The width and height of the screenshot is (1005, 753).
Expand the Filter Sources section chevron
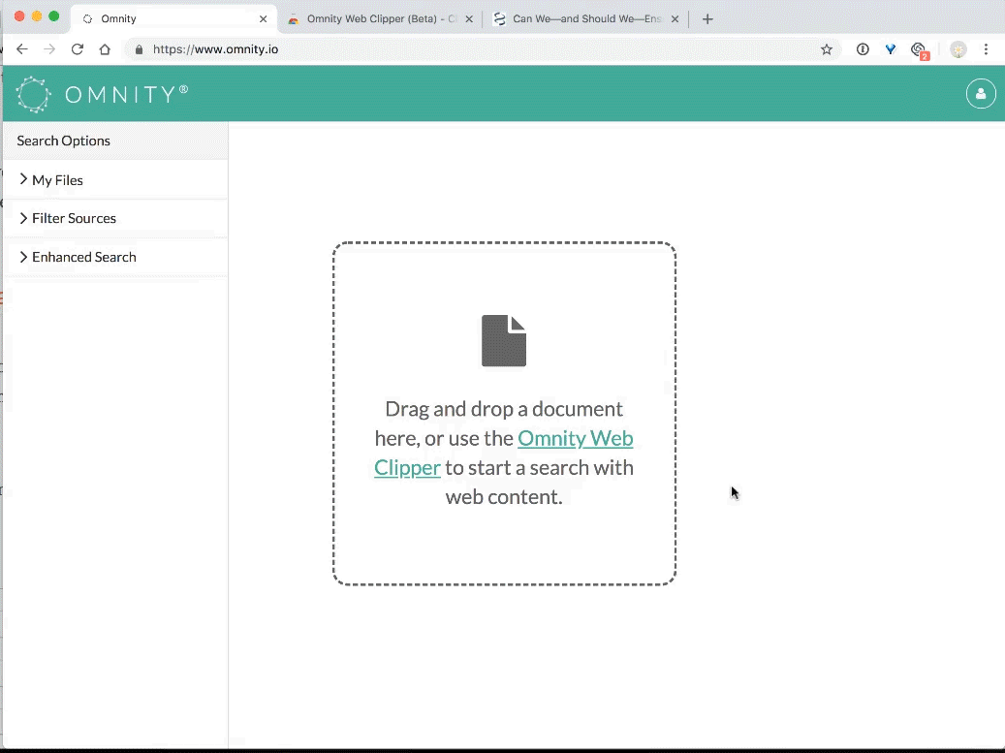click(23, 218)
